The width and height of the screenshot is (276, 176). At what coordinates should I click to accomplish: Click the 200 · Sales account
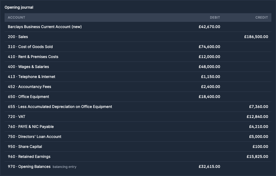(x=18, y=37)
